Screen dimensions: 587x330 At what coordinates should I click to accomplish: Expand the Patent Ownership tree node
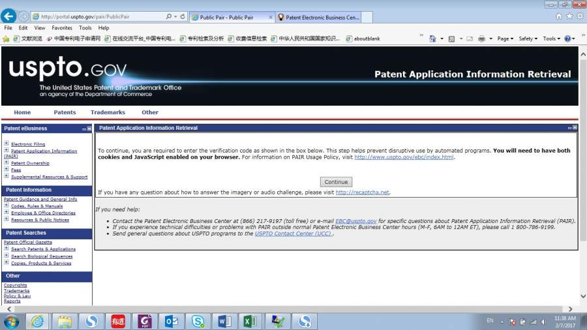point(7,162)
